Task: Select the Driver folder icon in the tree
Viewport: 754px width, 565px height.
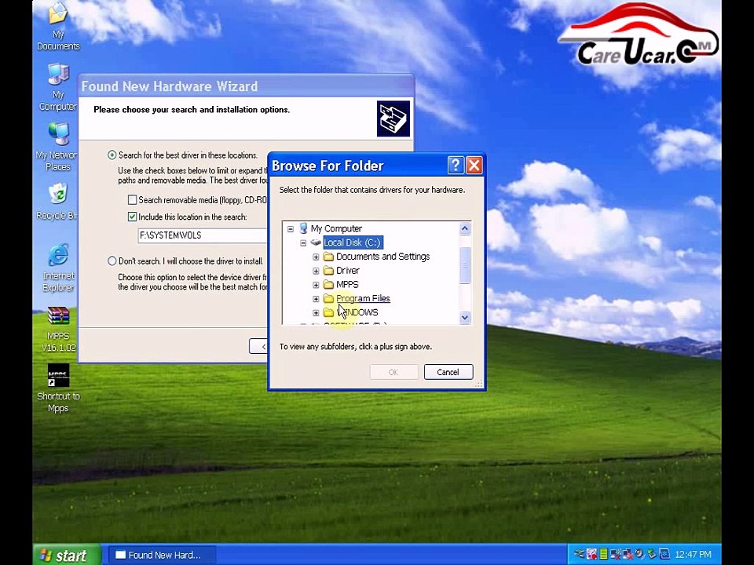Action: [x=328, y=271]
